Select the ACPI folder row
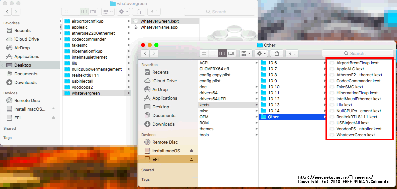397x189 pixels. click(228, 63)
